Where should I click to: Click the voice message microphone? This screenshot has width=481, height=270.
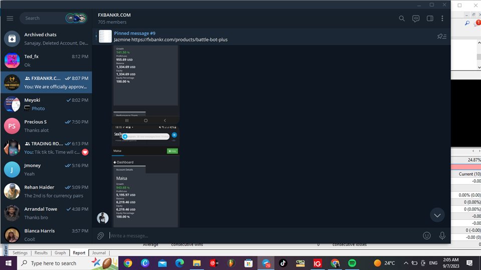click(x=442, y=235)
